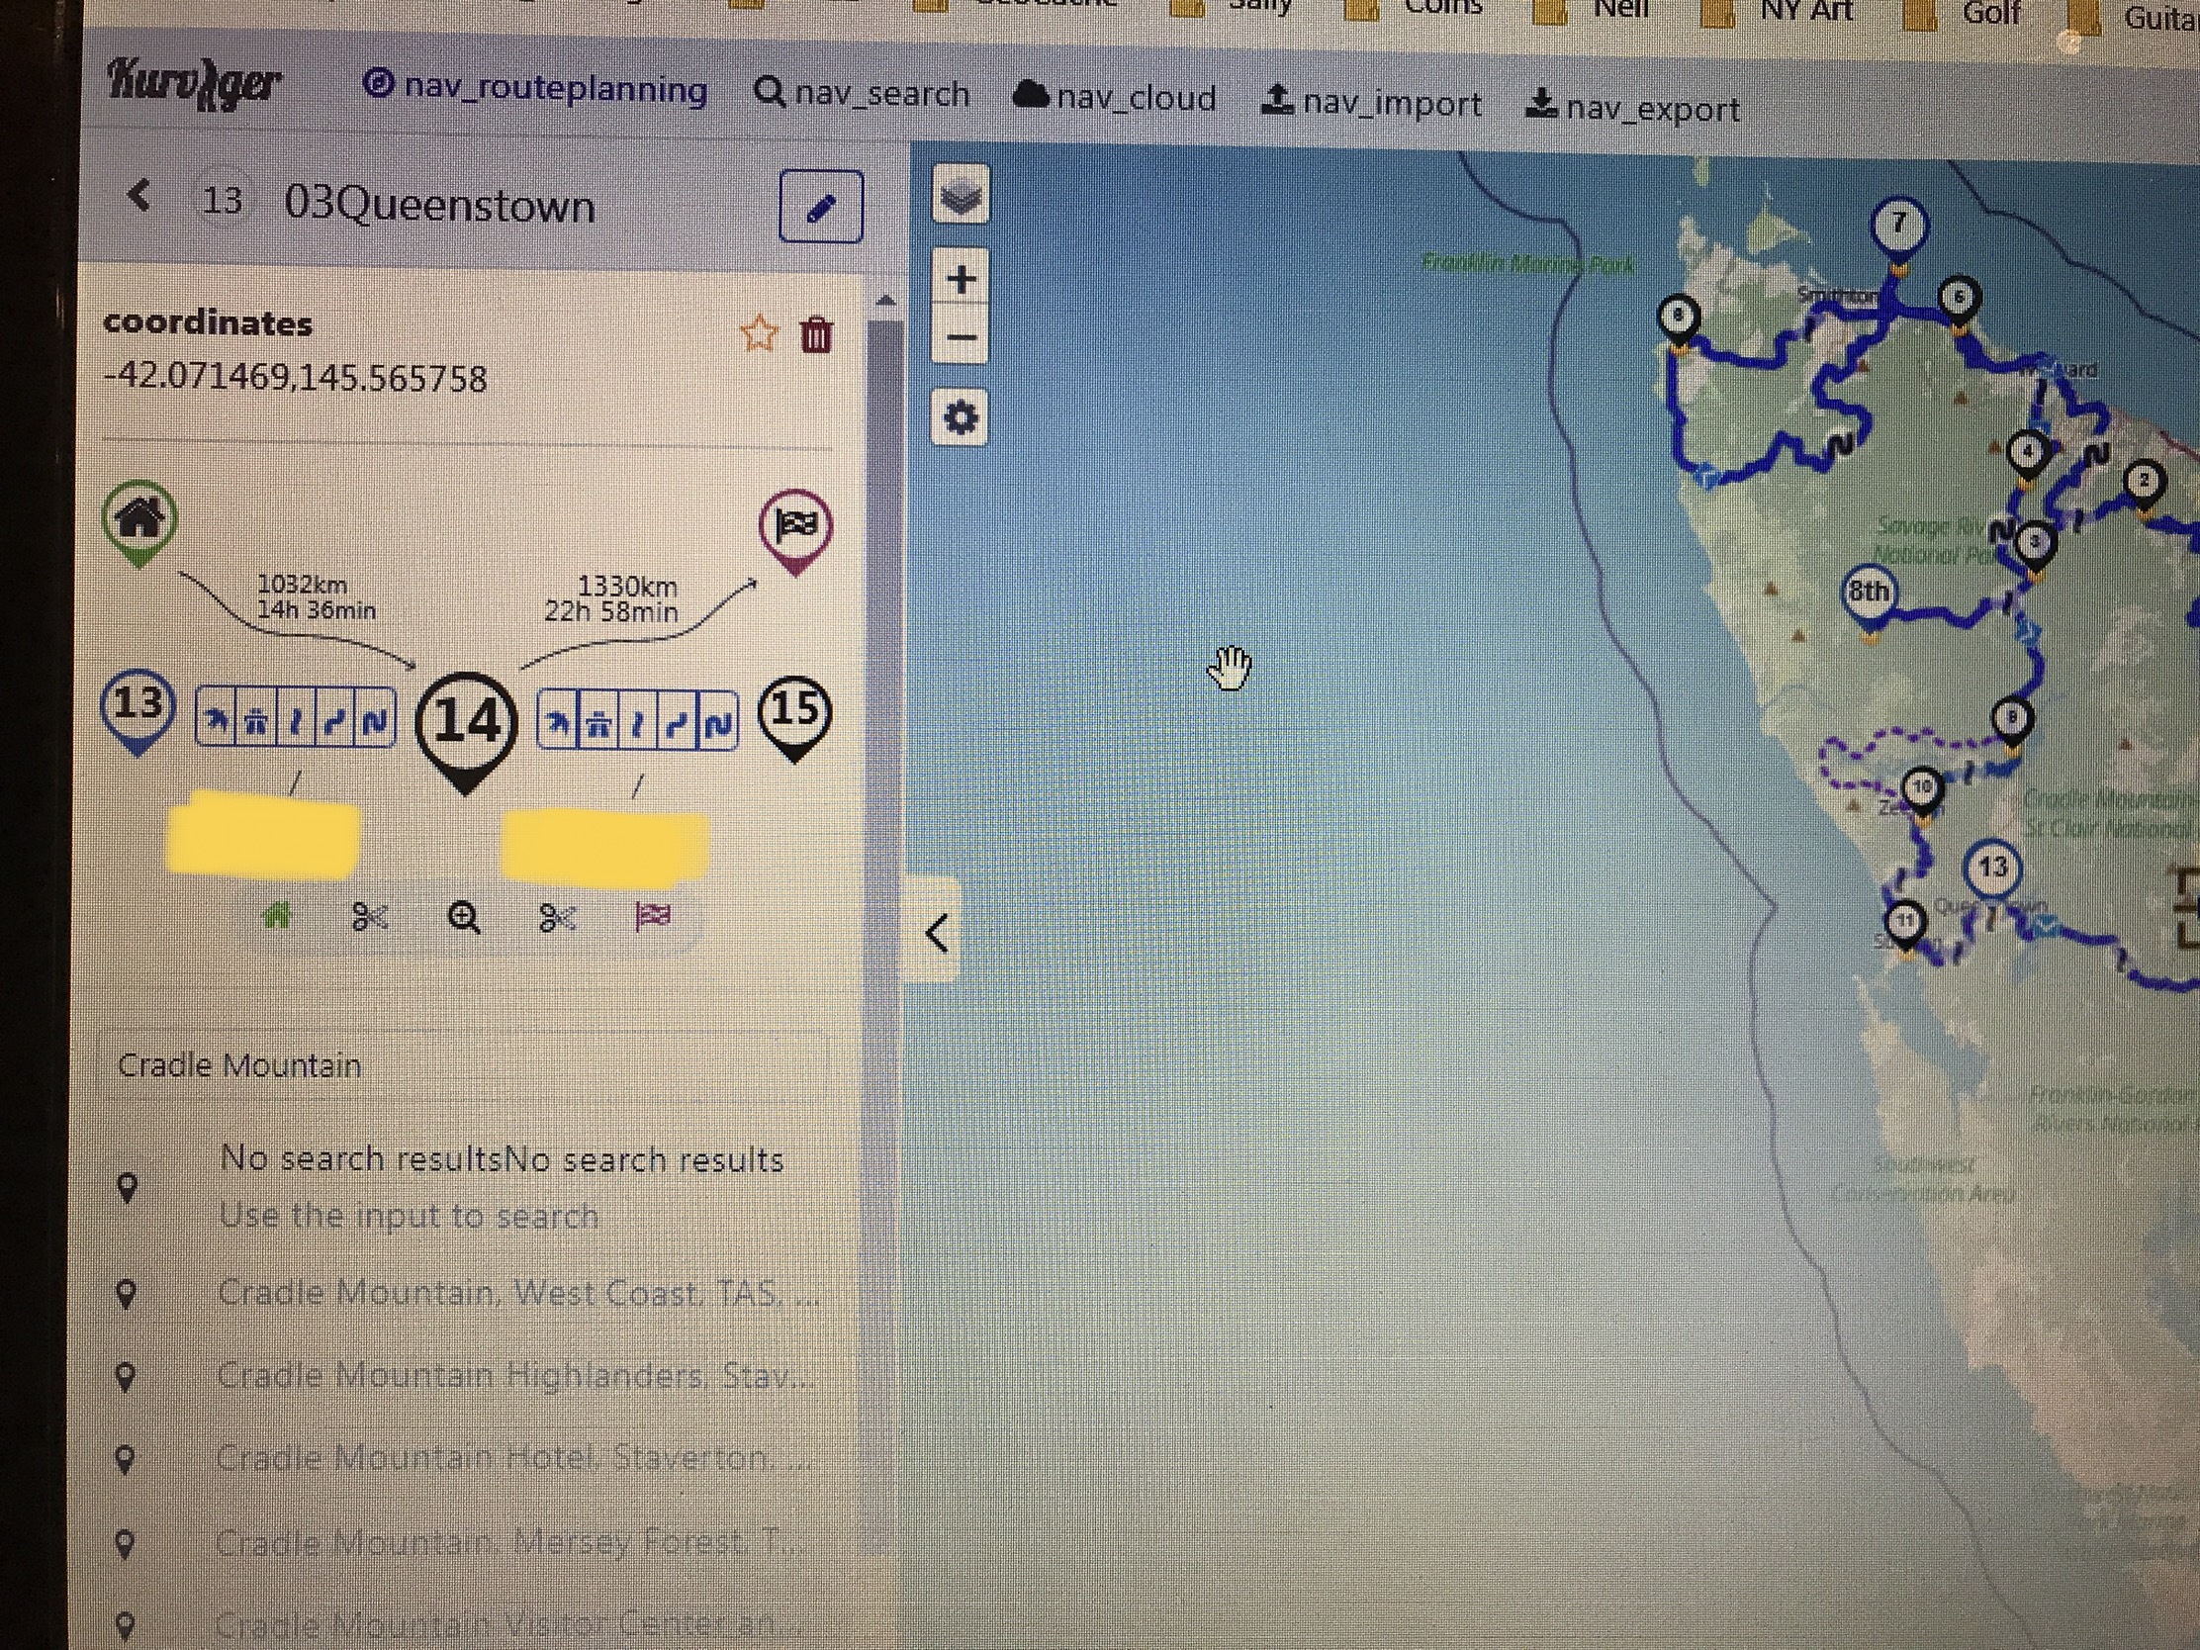2200x1650 pixels.
Task: Open map settings gear
Action: click(960, 417)
